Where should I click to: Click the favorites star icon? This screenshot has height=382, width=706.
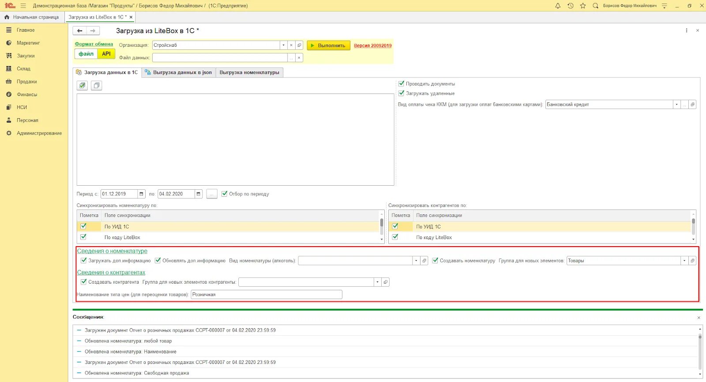583,6
